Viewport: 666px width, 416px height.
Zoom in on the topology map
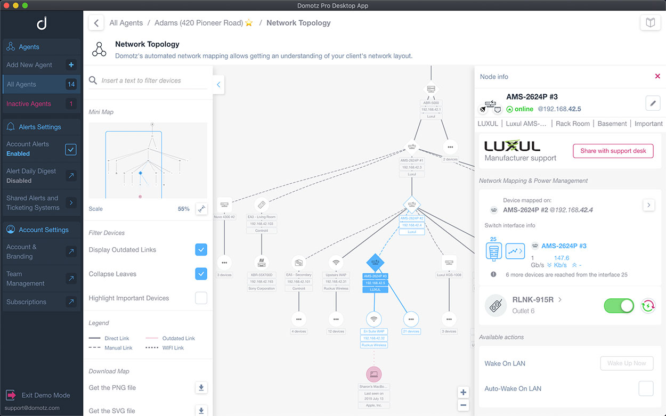tap(464, 393)
